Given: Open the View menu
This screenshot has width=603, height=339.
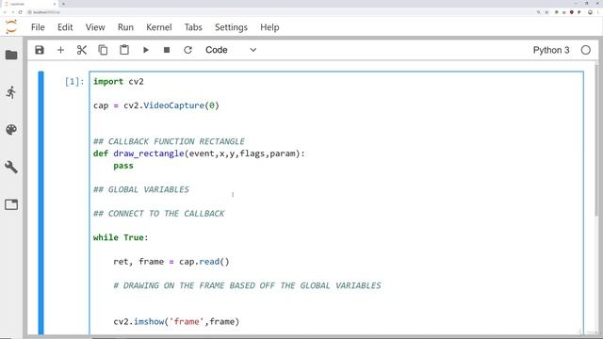Looking at the screenshot, I should tap(95, 27).
